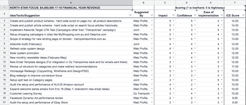The image size is (246, 105).
Task: Open Oz Trampolin dropdown in Customer Leaving Survey row
Action: 152,93
